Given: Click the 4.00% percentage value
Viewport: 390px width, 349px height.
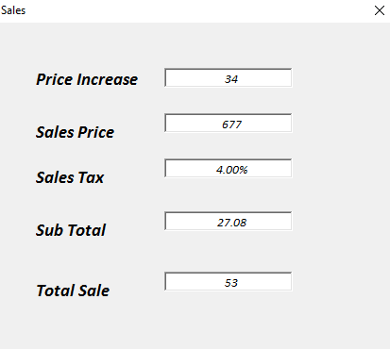Looking at the screenshot, I should coord(231,170).
